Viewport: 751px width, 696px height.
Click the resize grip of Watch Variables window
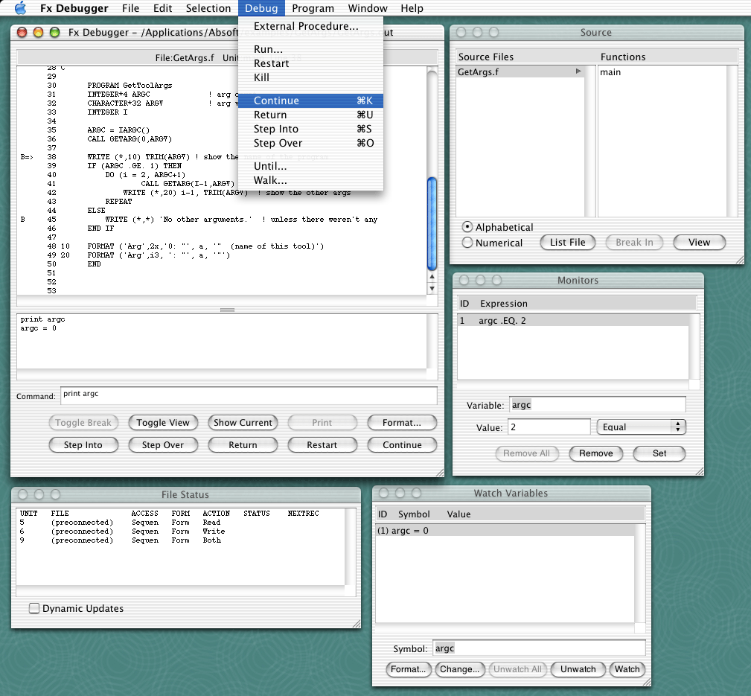tap(645, 681)
